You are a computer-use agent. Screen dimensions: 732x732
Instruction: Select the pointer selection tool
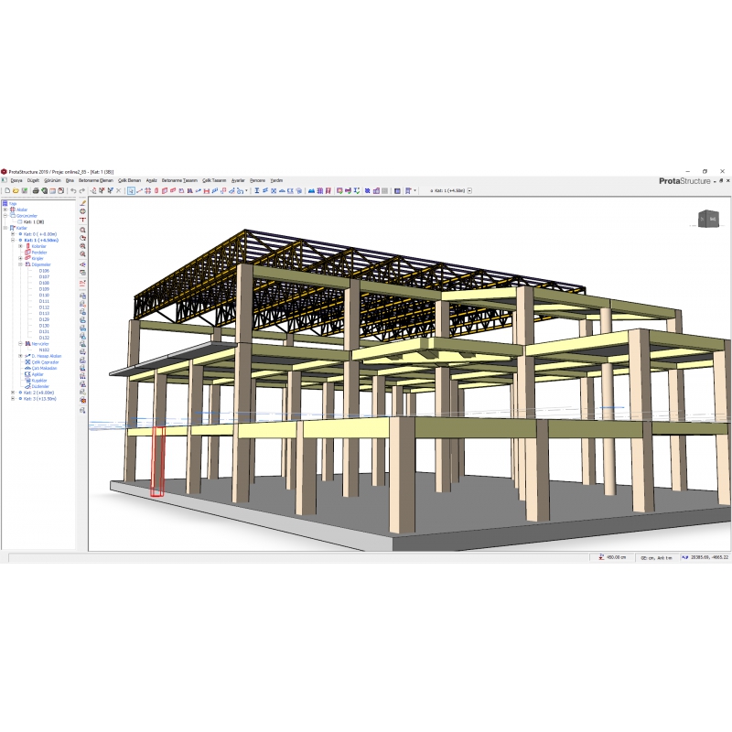(x=131, y=191)
